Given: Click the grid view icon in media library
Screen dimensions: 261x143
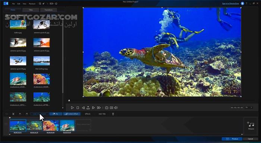Looking at the screenshot, I should [x=59, y=15].
